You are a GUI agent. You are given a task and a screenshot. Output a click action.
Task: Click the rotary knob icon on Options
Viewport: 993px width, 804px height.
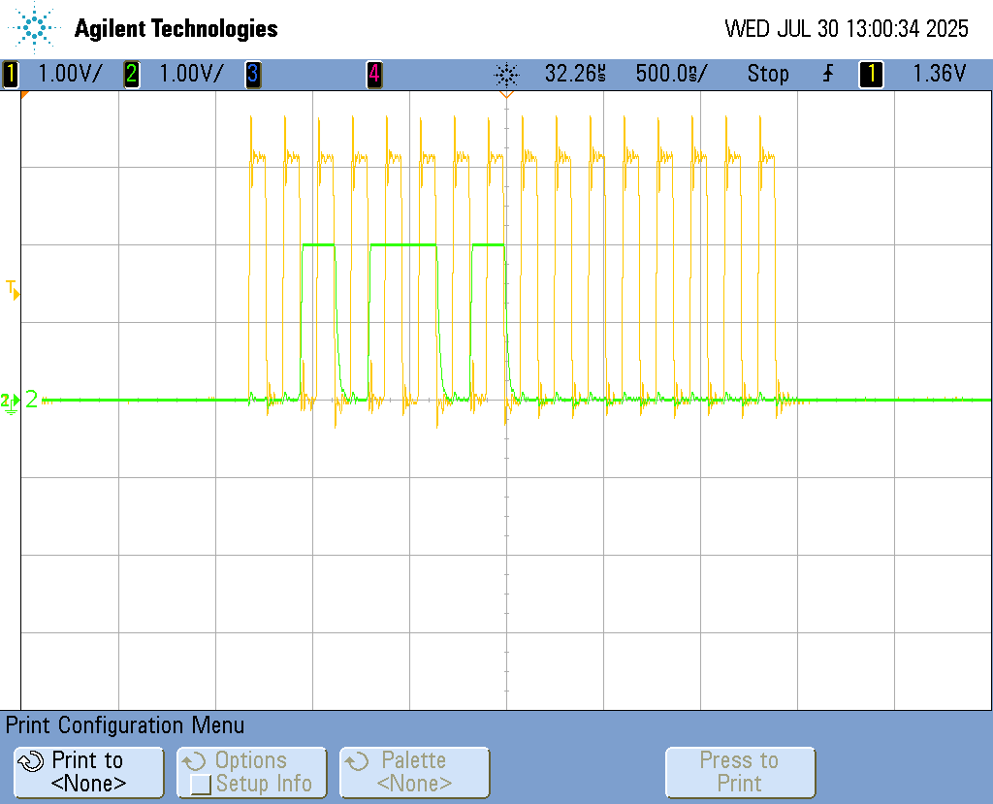point(194,761)
